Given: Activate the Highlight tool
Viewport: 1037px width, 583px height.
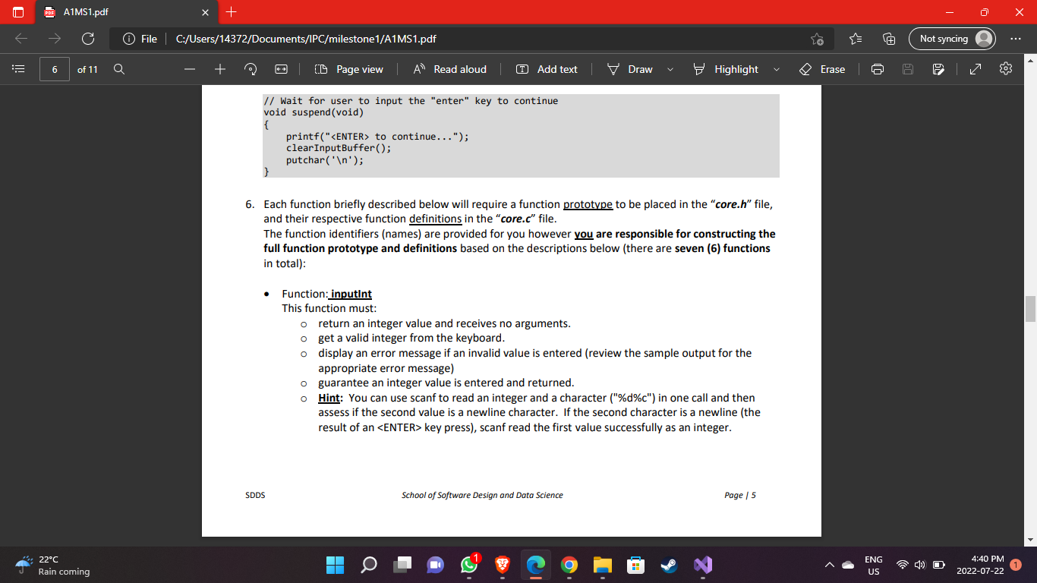Looking at the screenshot, I should click(726, 69).
